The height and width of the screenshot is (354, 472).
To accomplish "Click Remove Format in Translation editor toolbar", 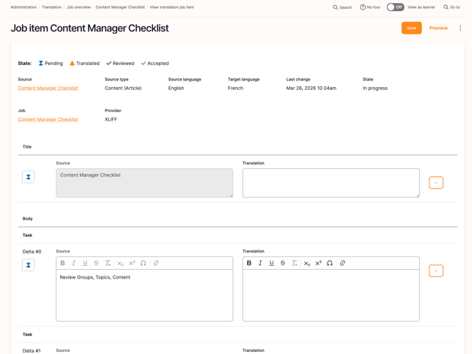I will tap(295, 263).
